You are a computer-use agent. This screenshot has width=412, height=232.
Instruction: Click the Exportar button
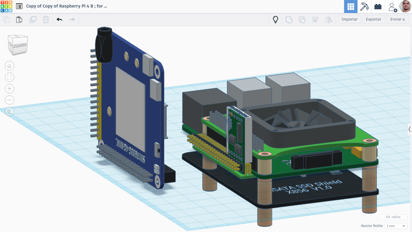click(x=374, y=19)
